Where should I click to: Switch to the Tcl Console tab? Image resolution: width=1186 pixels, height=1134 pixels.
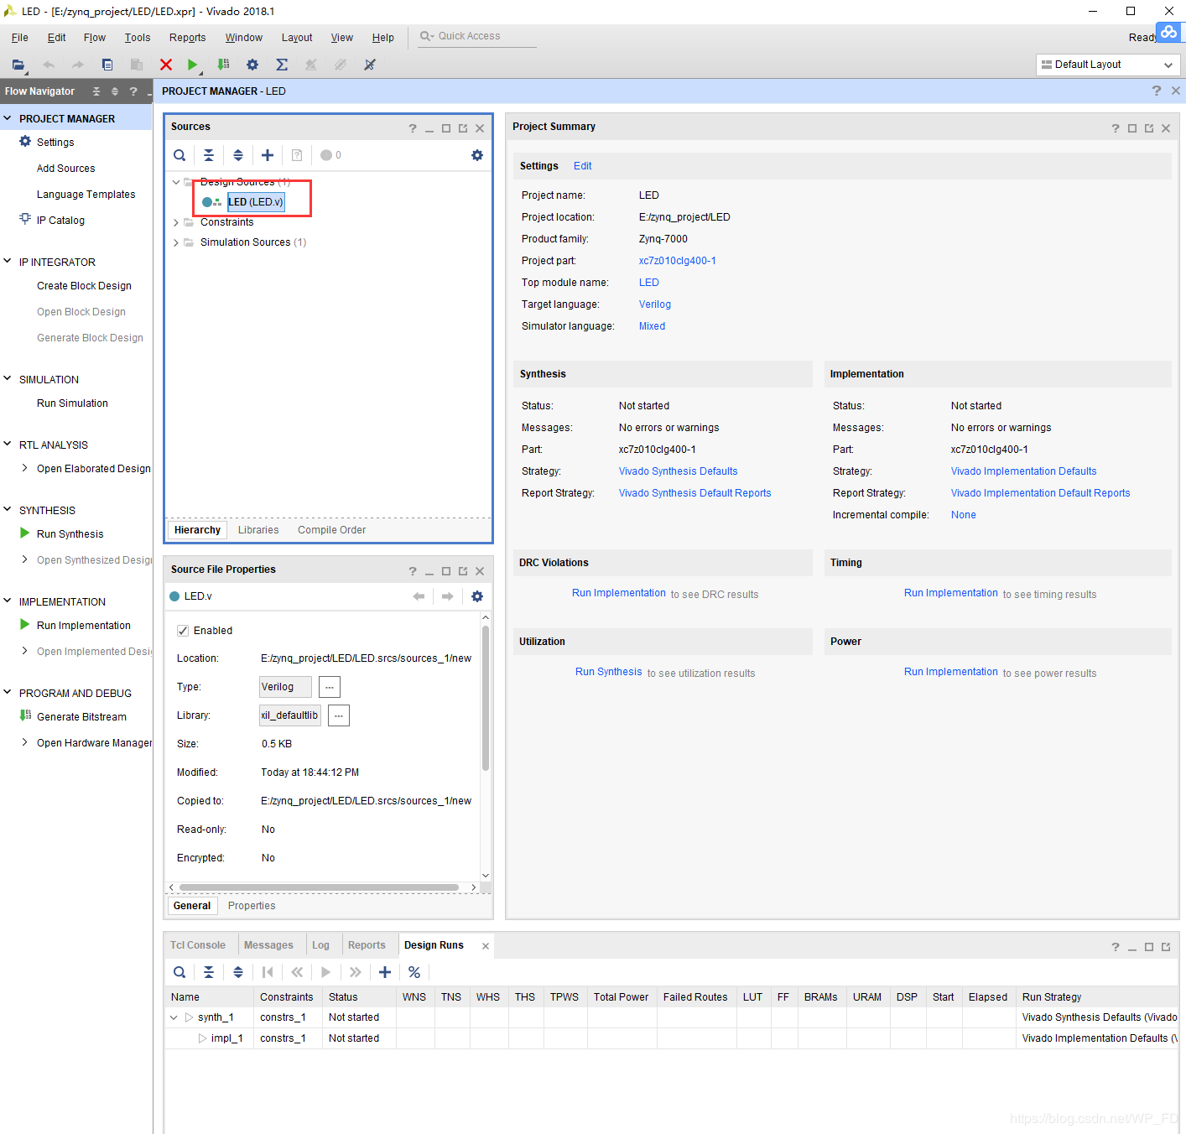click(x=198, y=945)
